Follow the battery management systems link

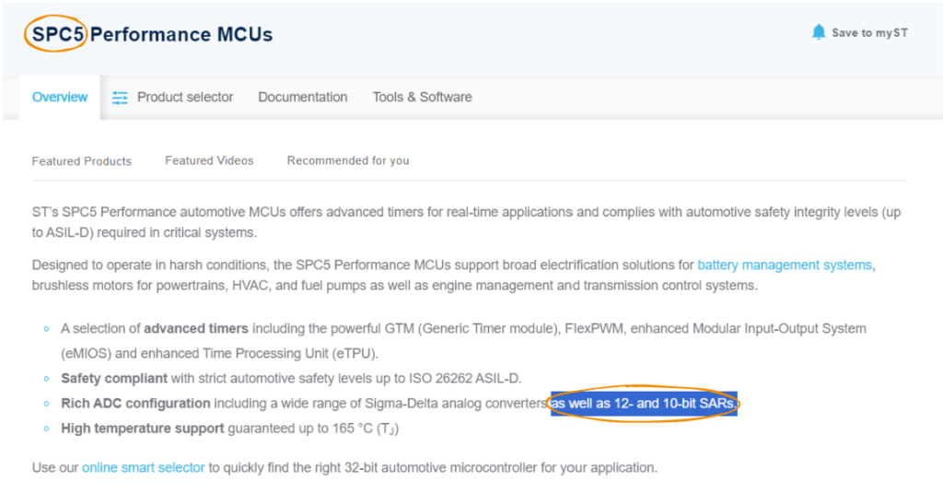pyautogui.click(x=785, y=264)
